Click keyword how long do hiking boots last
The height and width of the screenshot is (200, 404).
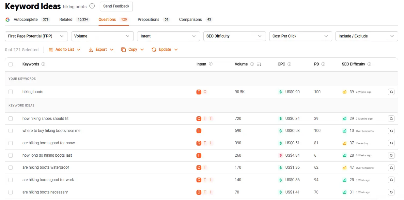47,155
